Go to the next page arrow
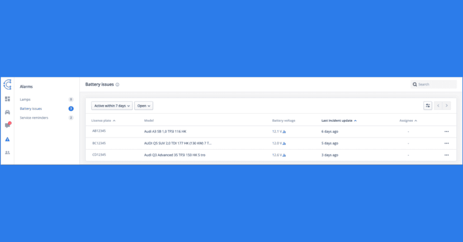463x242 pixels. pyautogui.click(x=447, y=106)
